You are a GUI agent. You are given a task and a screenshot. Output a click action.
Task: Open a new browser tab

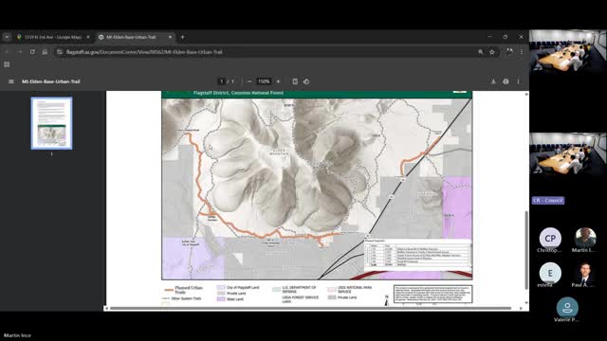coord(182,37)
